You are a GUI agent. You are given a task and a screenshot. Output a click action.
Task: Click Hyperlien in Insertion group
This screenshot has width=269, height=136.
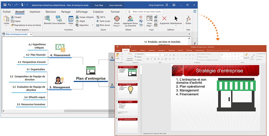[82, 25]
